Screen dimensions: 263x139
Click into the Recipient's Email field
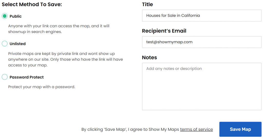coord(202,42)
